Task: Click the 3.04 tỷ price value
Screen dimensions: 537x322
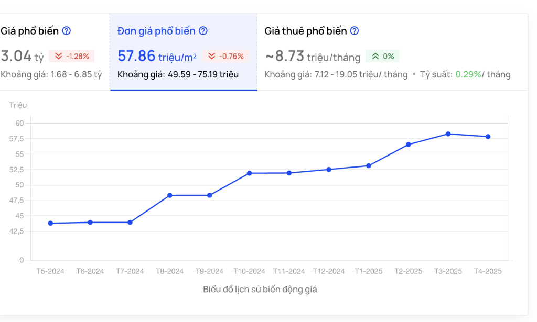Action: [x=22, y=56]
